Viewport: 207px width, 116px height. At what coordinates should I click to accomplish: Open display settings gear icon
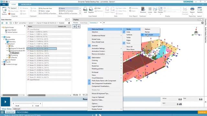202,23
